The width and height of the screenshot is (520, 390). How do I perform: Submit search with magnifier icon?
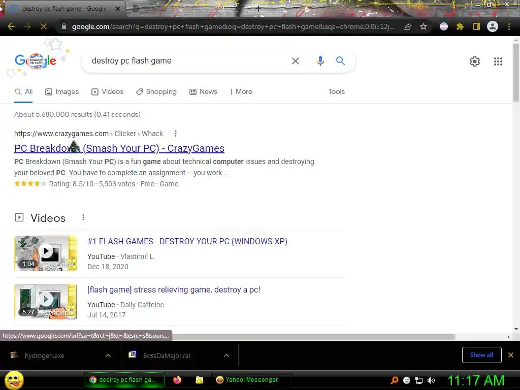340,61
